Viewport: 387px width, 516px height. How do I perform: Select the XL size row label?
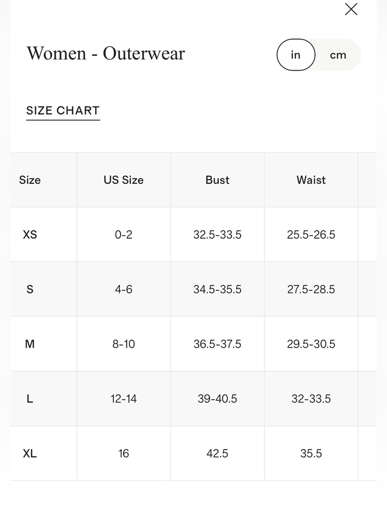(30, 453)
